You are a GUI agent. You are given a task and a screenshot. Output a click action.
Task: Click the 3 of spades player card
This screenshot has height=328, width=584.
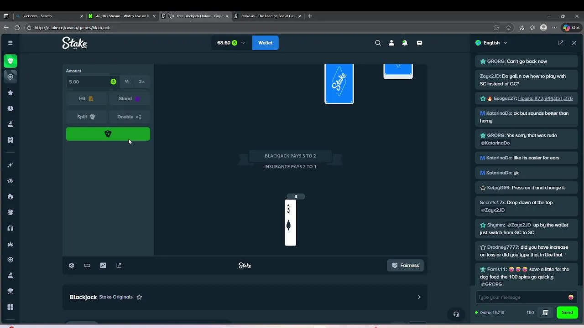pos(291,223)
